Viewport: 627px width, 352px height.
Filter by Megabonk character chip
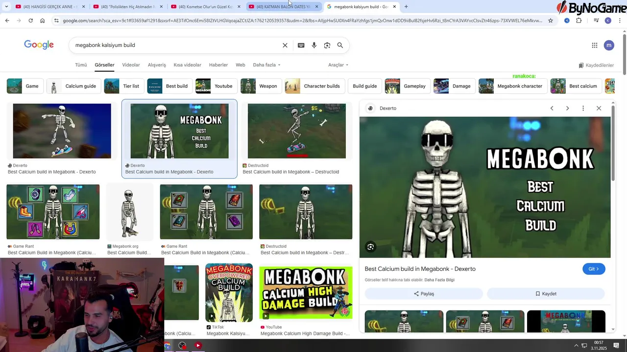pos(513,86)
